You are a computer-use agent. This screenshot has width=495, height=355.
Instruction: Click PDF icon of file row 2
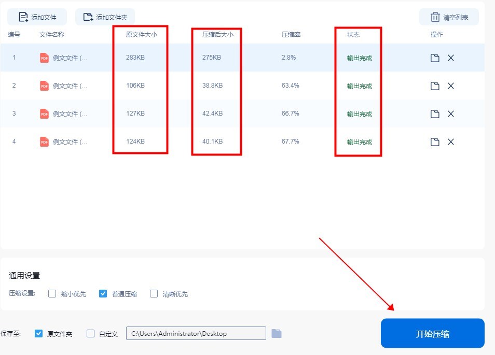[44, 86]
